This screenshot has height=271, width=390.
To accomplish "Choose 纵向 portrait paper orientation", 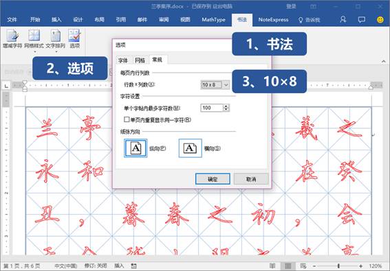I will [136, 148].
